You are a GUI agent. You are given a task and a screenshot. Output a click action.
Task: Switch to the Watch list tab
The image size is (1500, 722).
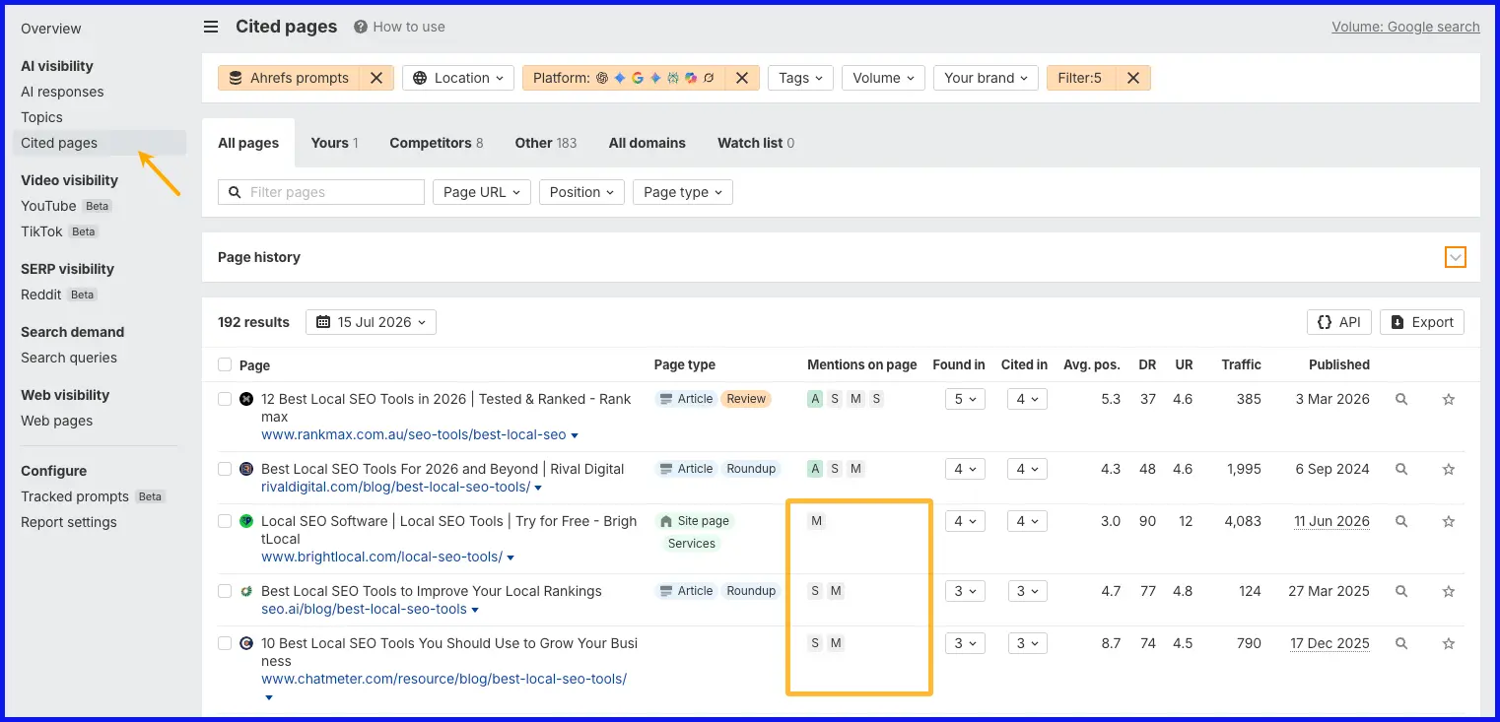pos(755,143)
